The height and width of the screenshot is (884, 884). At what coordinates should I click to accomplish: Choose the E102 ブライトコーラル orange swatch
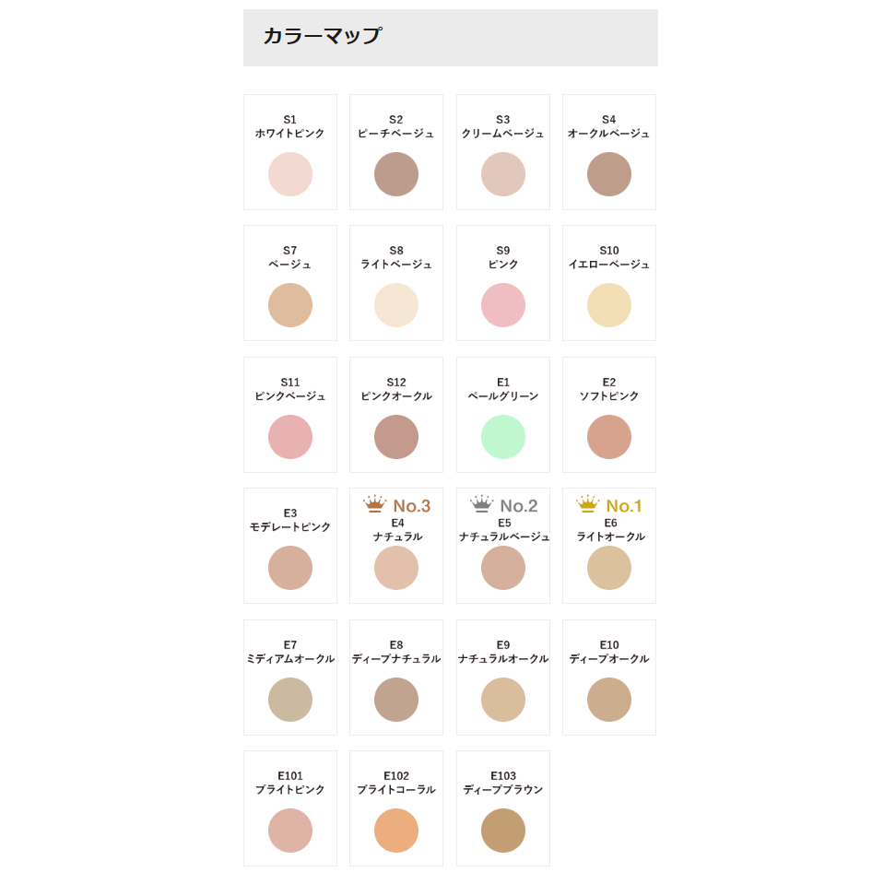[396, 831]
